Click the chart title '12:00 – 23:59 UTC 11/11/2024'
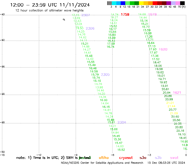188x165 pixels. point(50,5)
